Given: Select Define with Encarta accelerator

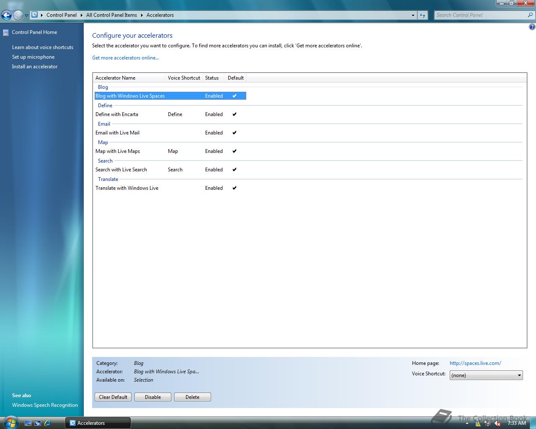Looking at the screenshot, I should click(x=117, y=114).
